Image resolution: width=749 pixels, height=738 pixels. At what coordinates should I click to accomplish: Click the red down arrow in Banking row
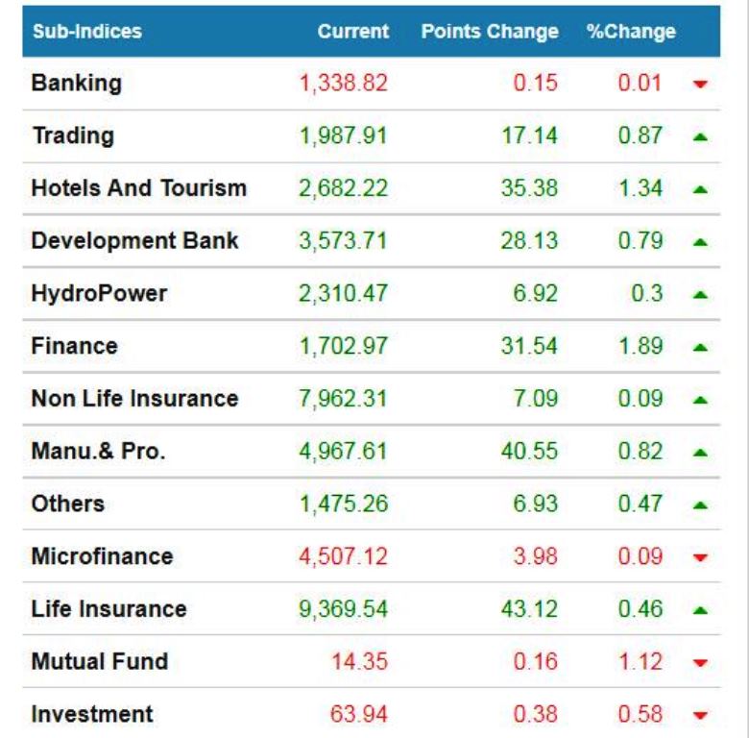[x=699, y=85]
